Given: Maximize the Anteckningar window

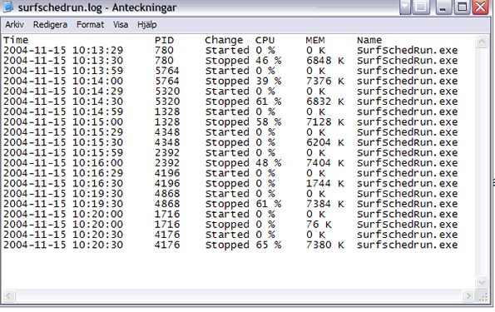Looking at the screenshot, I should tap(463, 7).
